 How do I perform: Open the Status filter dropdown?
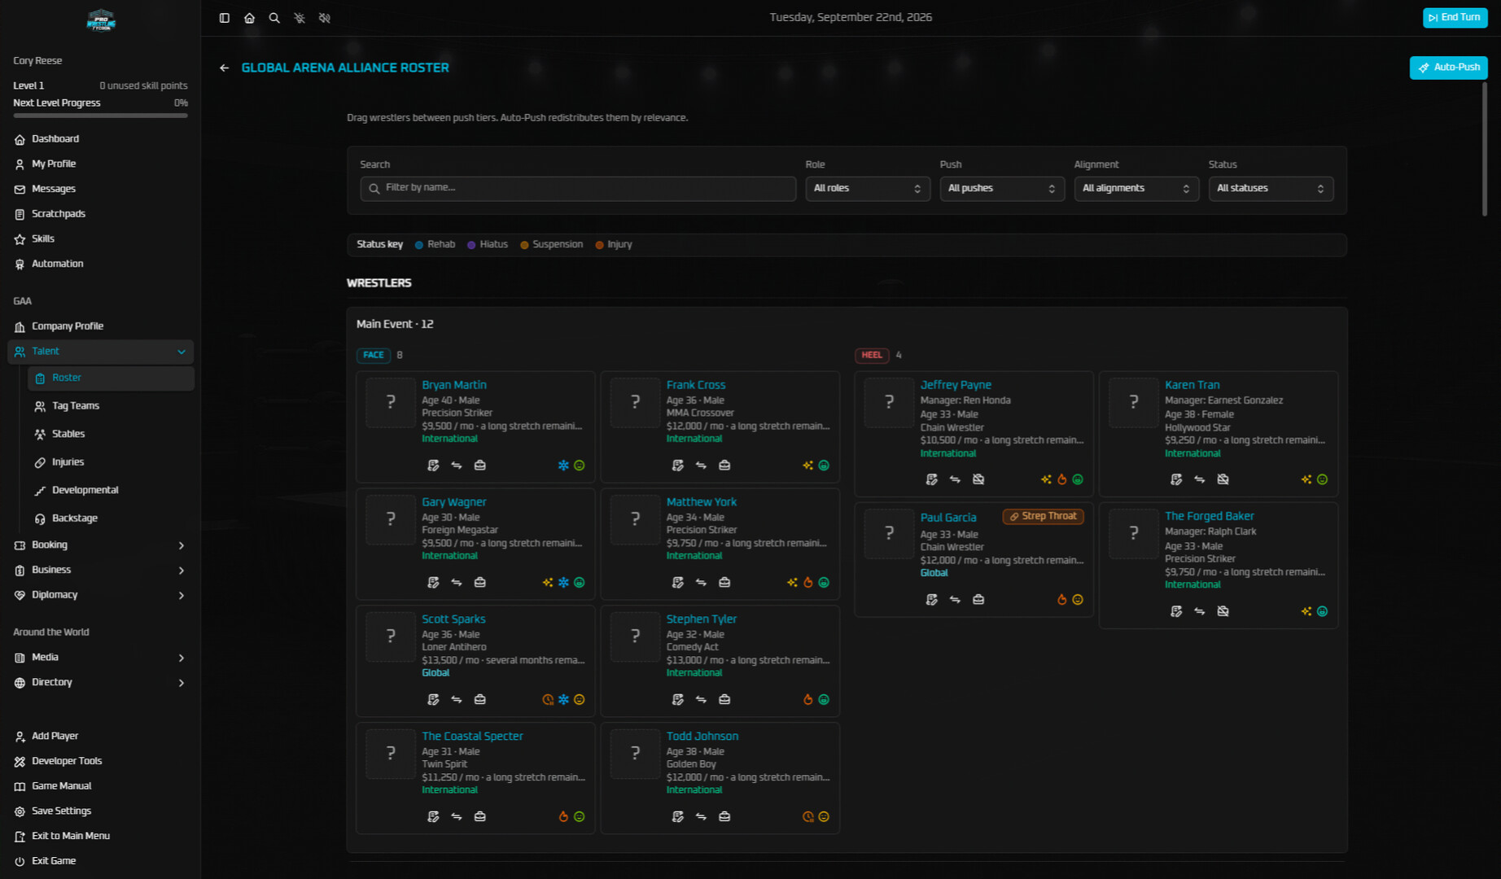pyautogui.click(x=1271, y=188)
